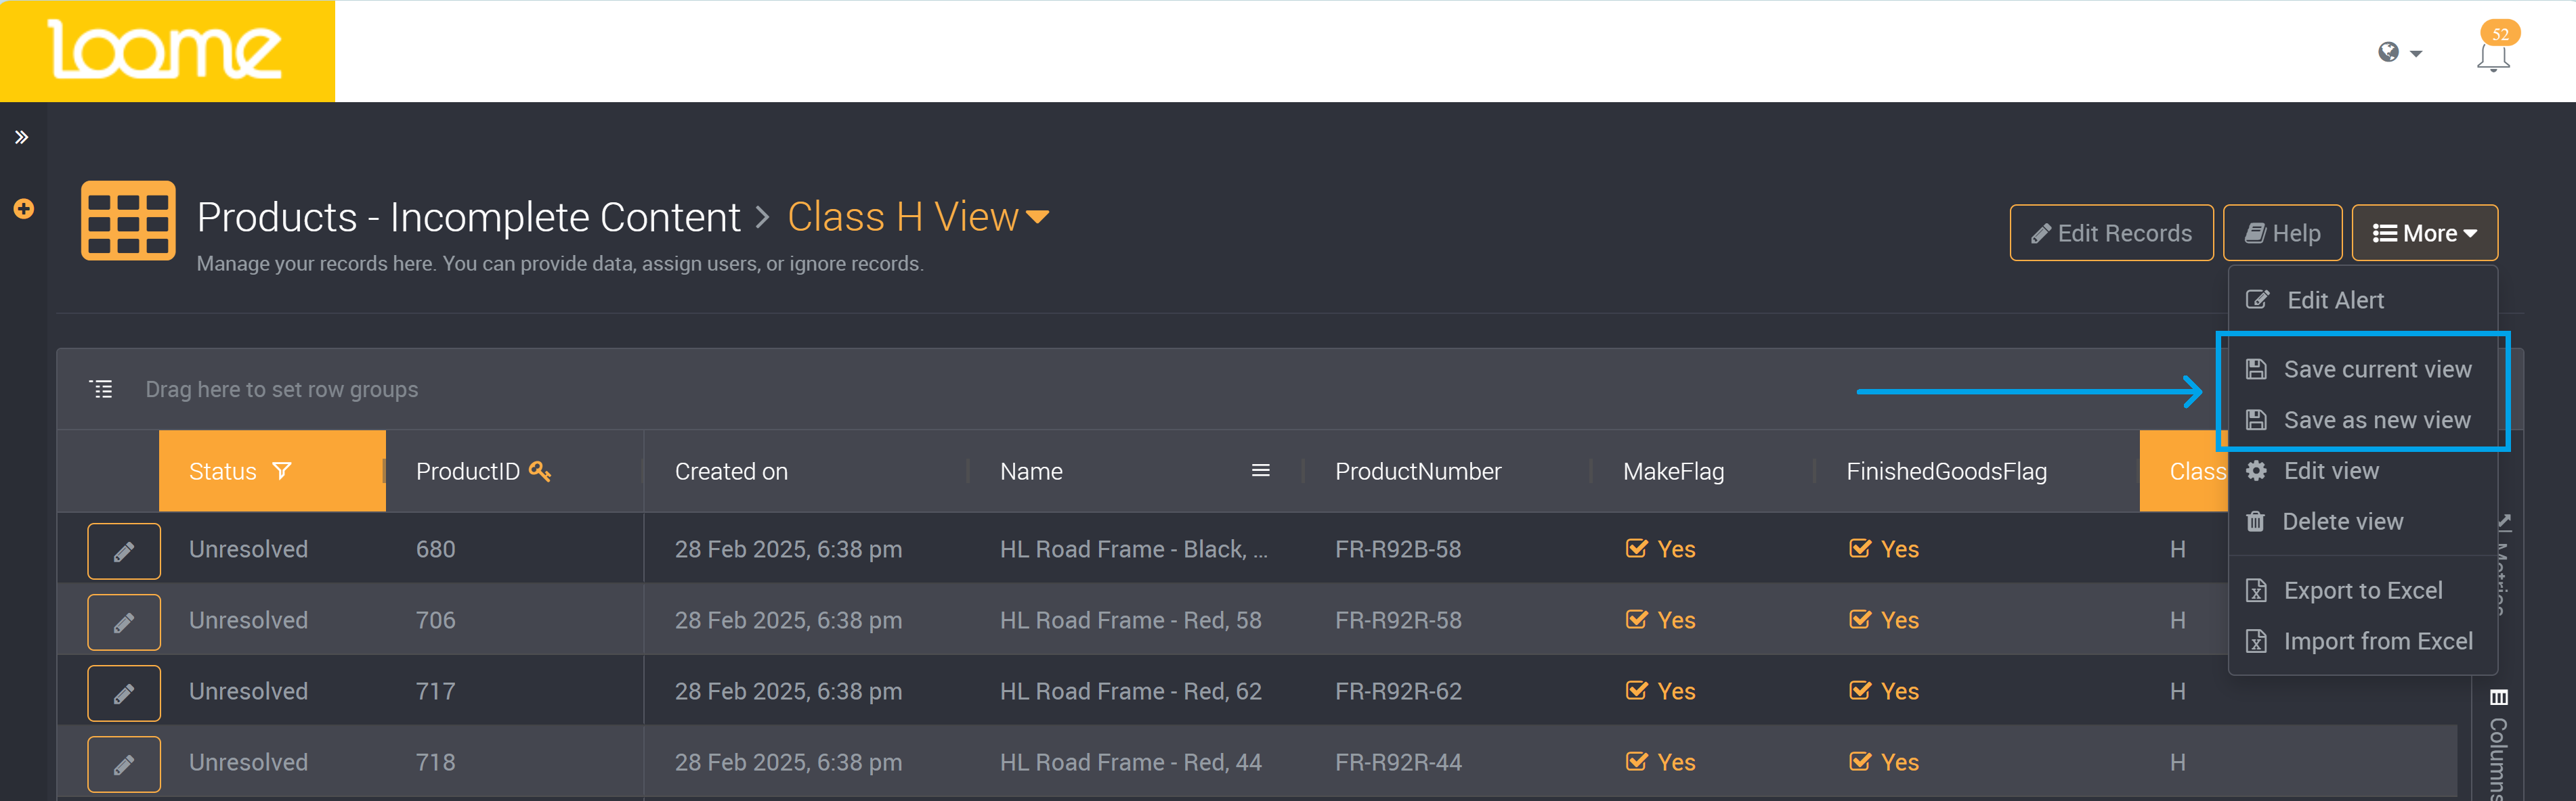This screenshot has height=801, width=2576.
Task: Open the Name column menu icon
Action: pyautogui.click(x=1260, y=470)
